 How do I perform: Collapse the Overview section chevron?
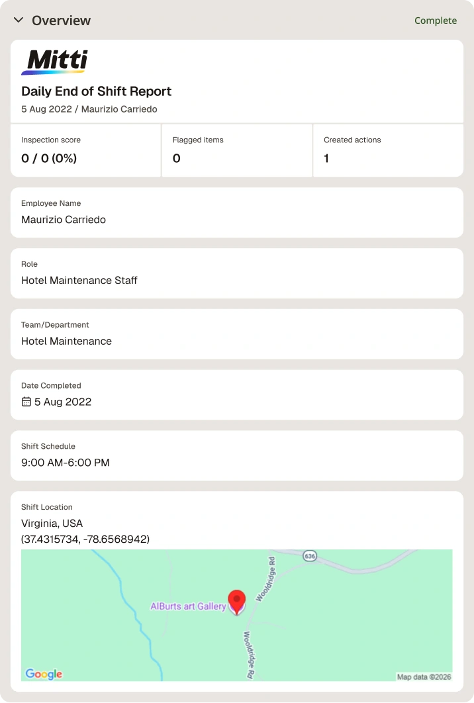pyautogui.click(x=19, y=20)
